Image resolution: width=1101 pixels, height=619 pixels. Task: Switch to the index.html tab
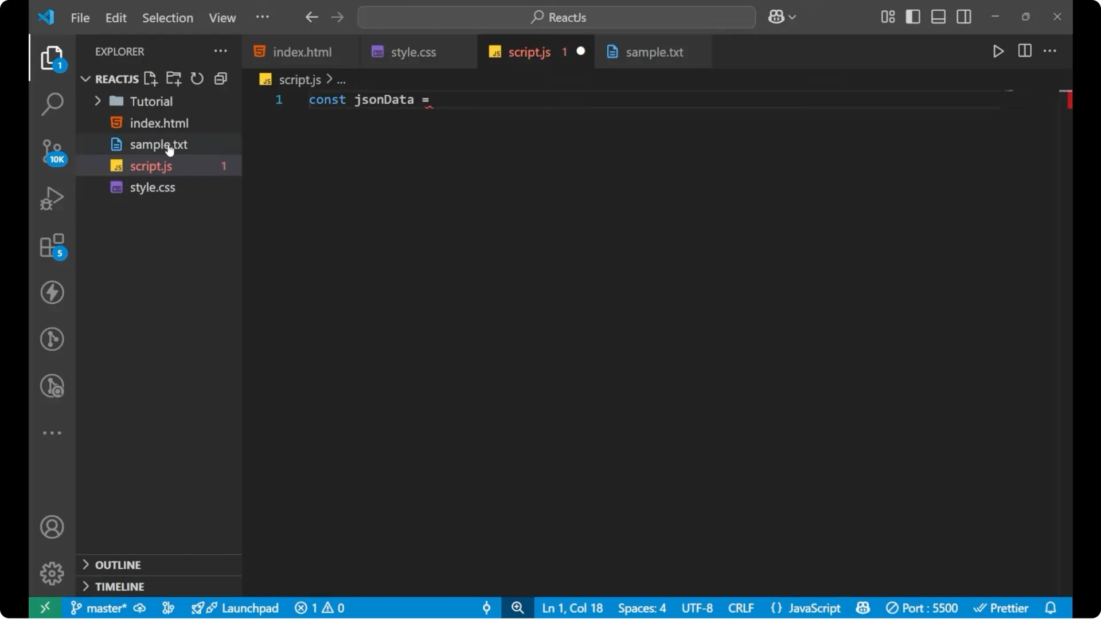click(303, 52)
